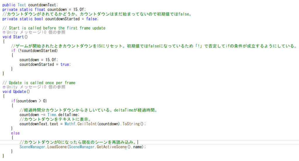Click the 'if (!countdownStarted)' condition
This screenshot has width=299, height=161.
[34, 51]
